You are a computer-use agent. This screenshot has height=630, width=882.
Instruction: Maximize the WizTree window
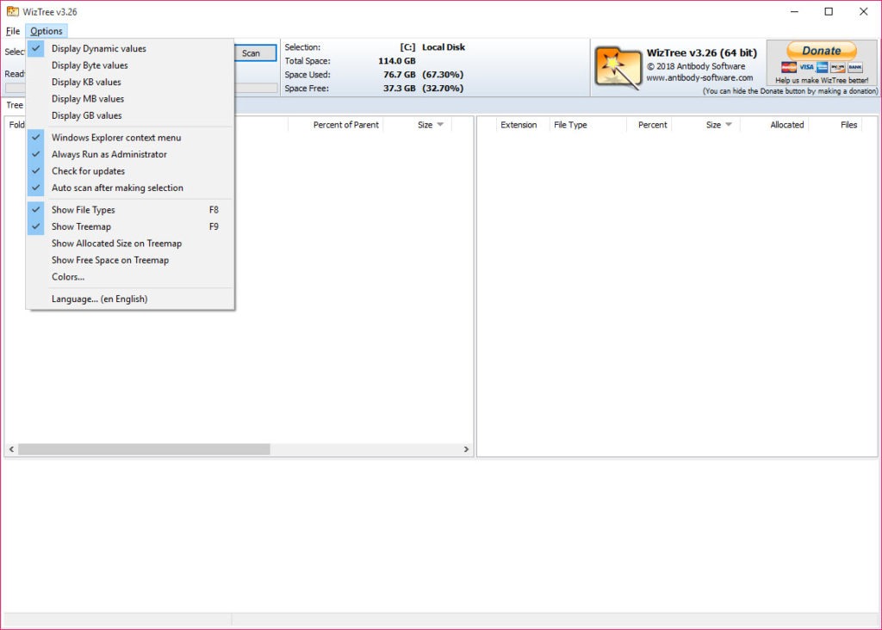[x=829, y=11]
